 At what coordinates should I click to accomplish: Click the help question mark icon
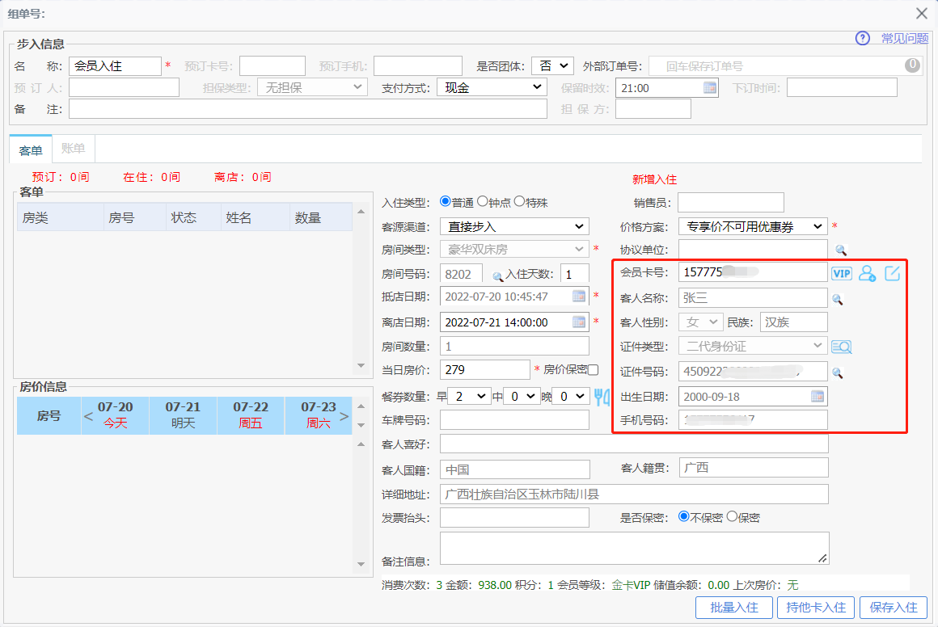pyautogui.click(x=863, y=38)
